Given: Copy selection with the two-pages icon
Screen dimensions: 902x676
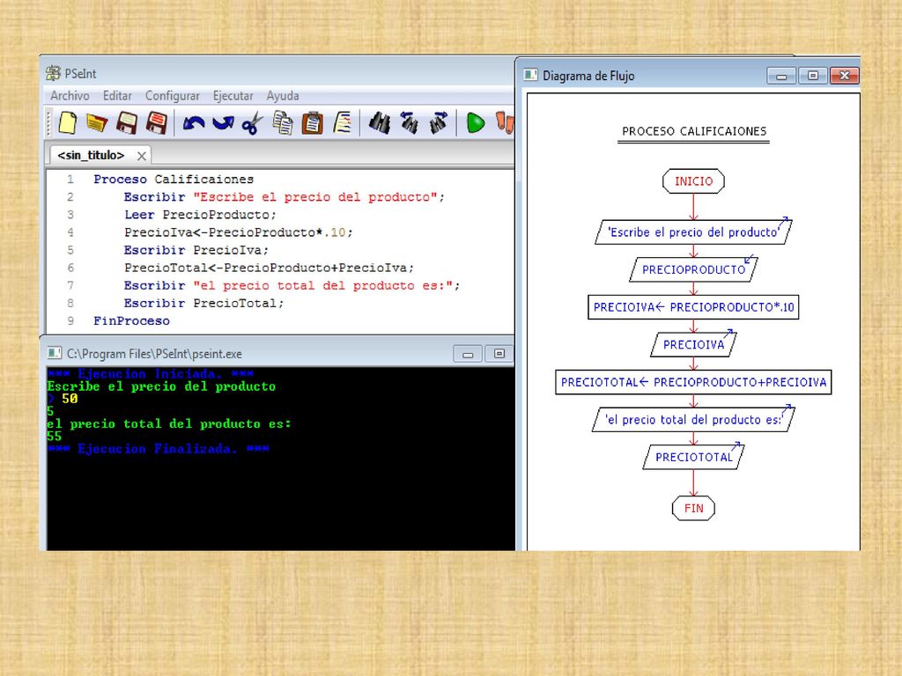Looking at the screenshot, I should pyautogui.click(x=283, y=122).
